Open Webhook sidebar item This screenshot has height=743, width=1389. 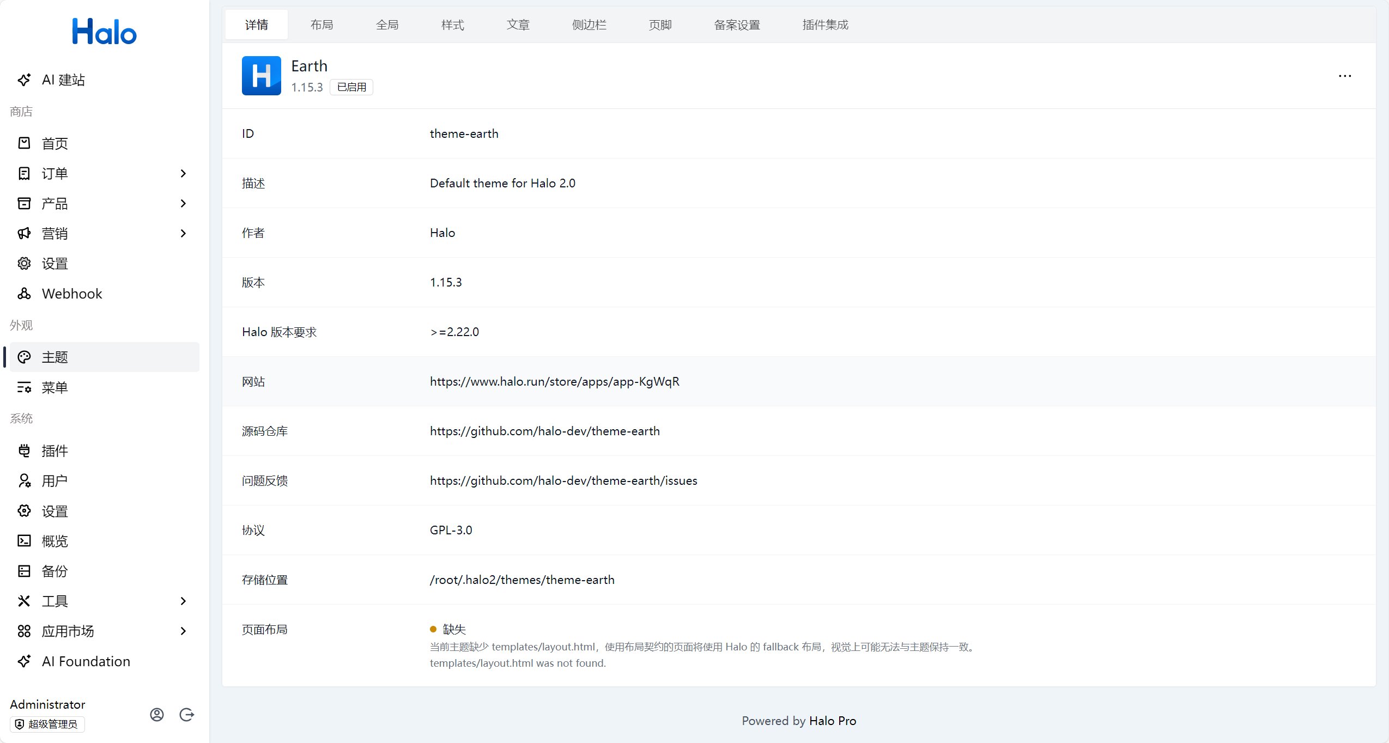pos(105,294)
